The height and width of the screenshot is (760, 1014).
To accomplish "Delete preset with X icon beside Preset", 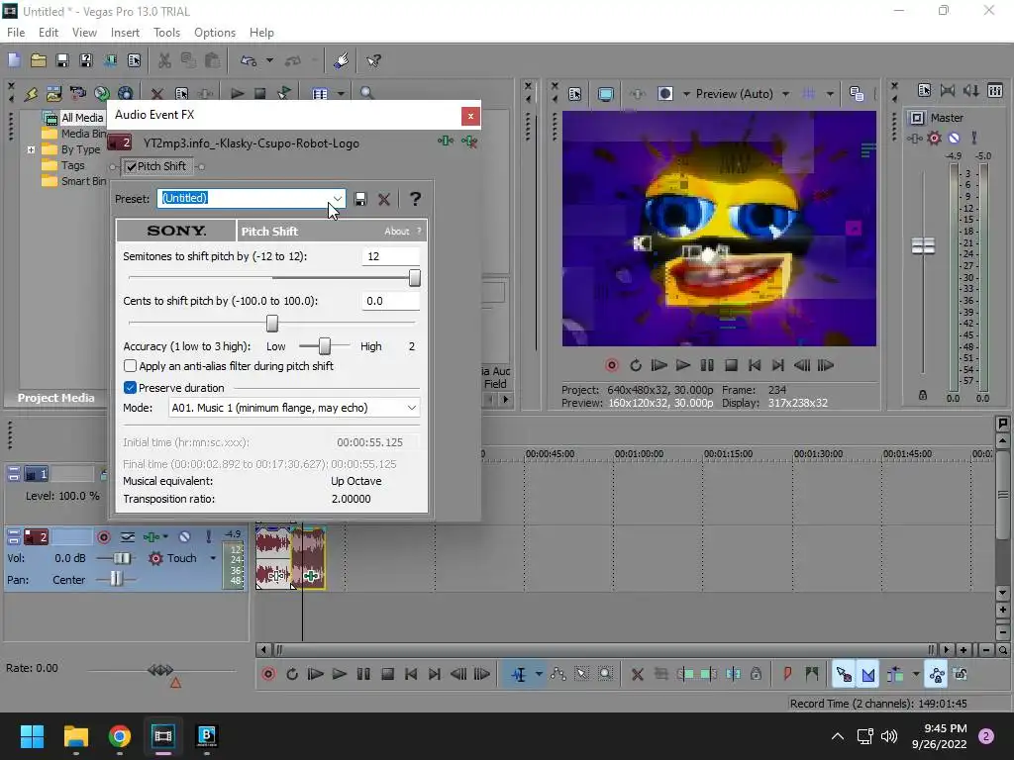I will coord(384,199).
